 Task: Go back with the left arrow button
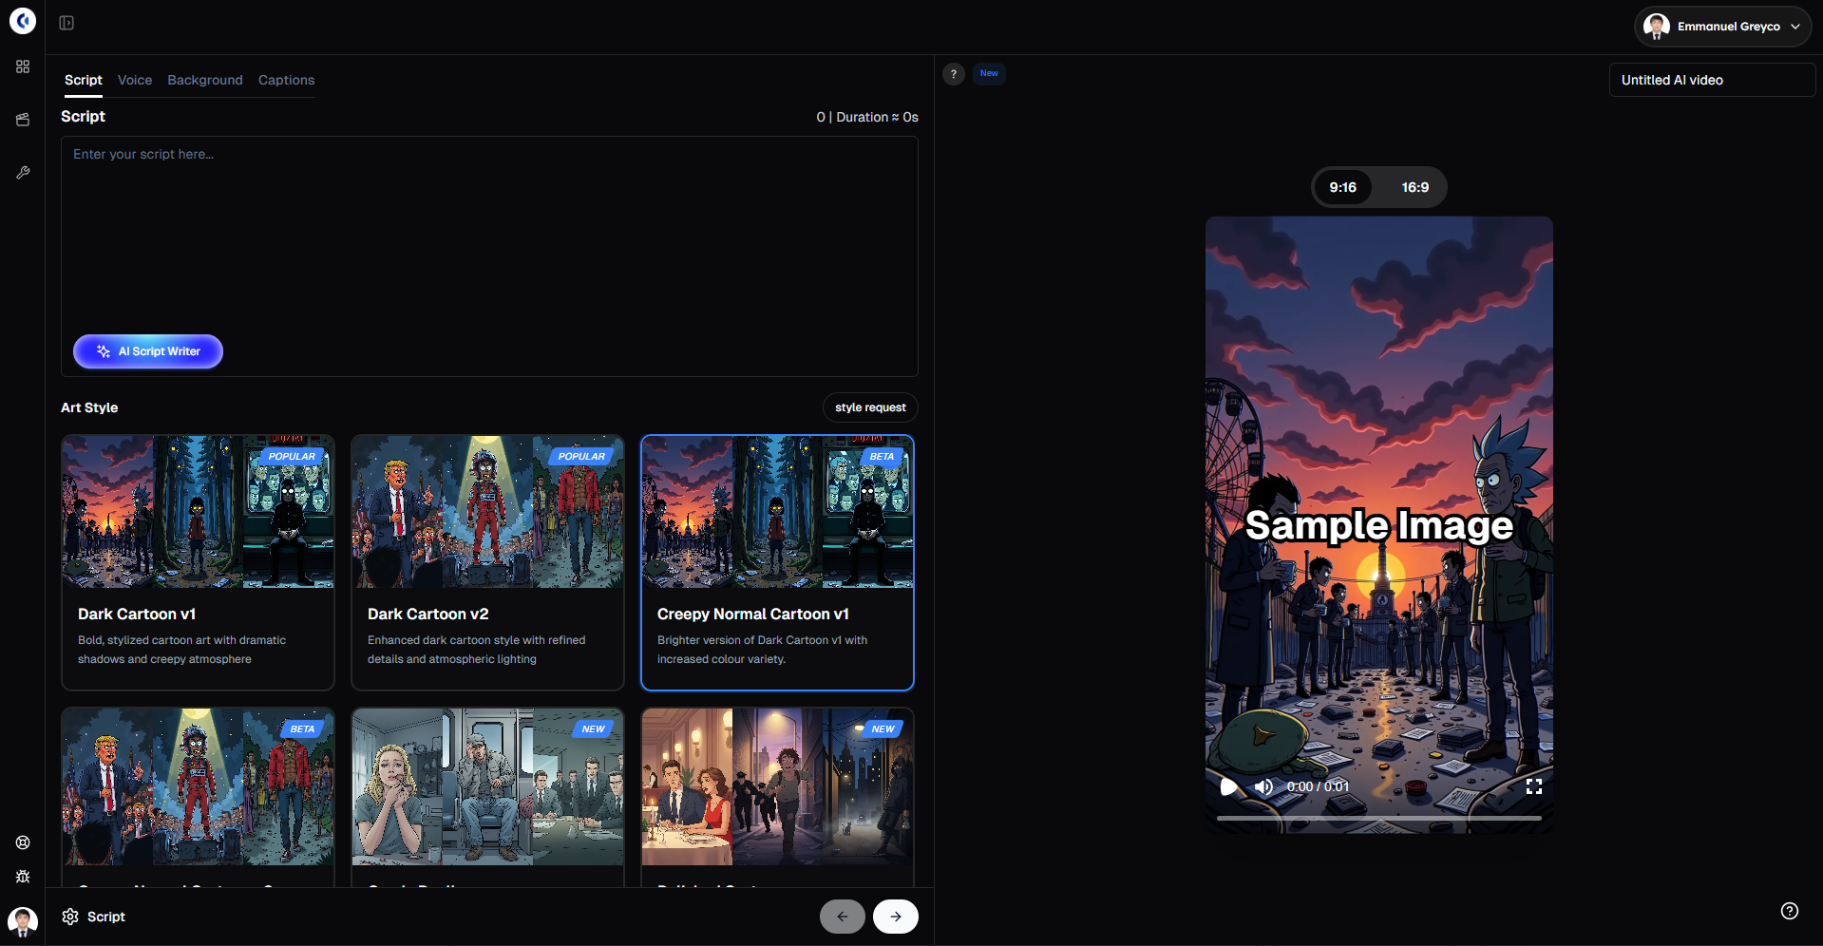click(x=843, y=917)
